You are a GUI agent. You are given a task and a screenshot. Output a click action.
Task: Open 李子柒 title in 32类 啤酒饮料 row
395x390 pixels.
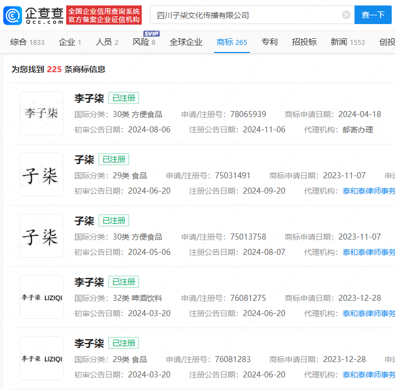coord(89,282)
